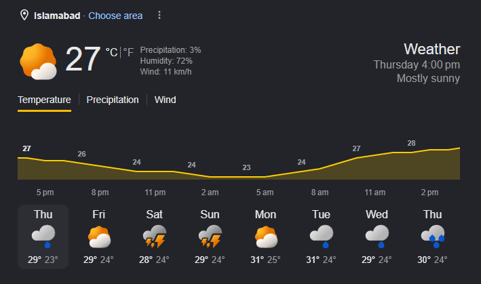Select Wednesday's rain cloud forecast icon
Screen dimensions: 481x284
(377, 237)
